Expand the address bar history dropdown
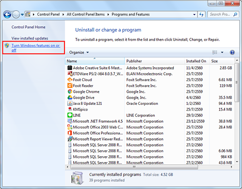Image resolution: width=242 pixels, height=189 pixels. pos(195,15)
